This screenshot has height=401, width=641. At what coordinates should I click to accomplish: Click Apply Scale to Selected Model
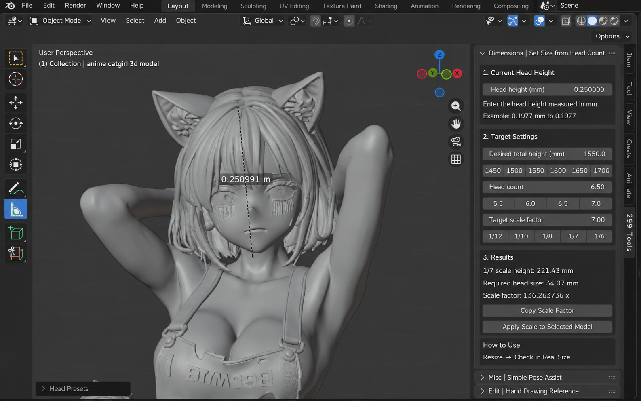[547, 327]
